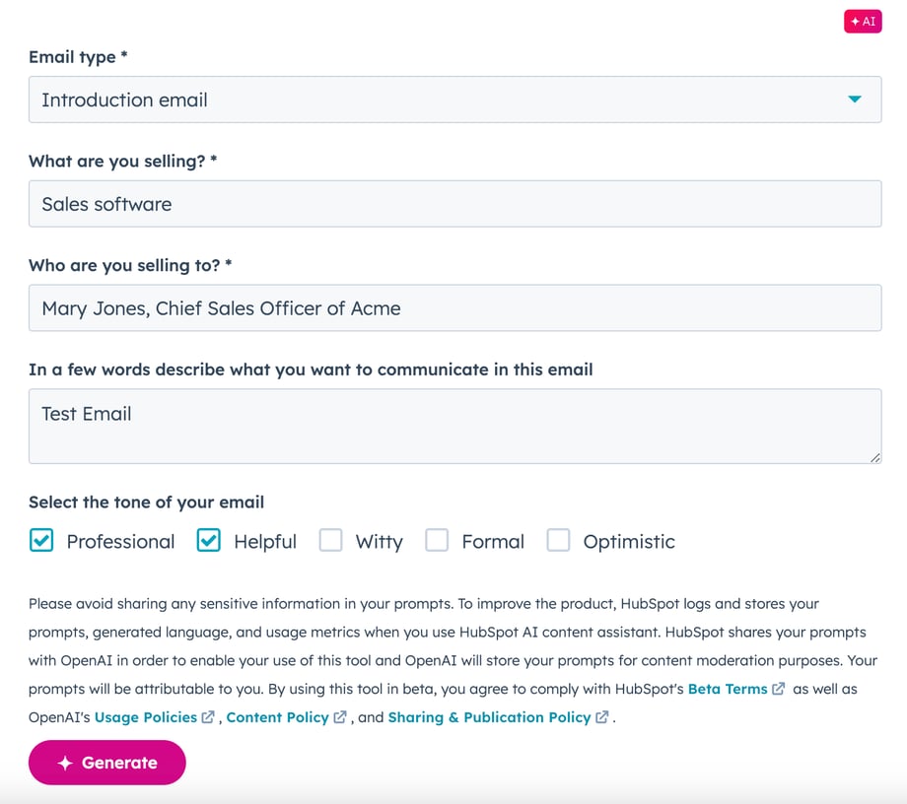Click the external link icon next to Usage Policies

[x=207, y=717]
